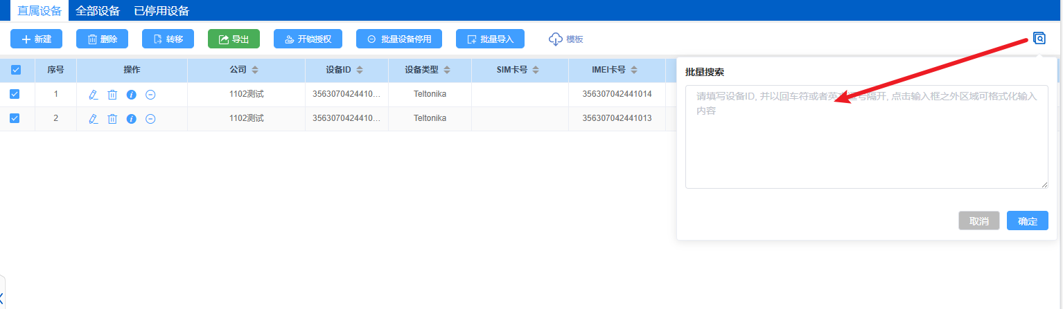Screen dimensions: 1063x309
Task: Click the edit pencil icon in row 1
Action: (x=94, y=95)
